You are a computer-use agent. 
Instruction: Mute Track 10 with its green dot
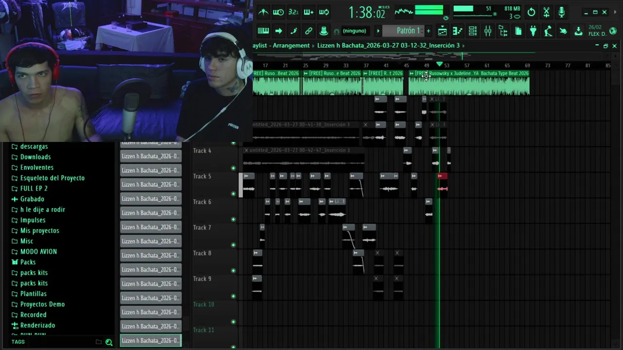tap(233, 322)
